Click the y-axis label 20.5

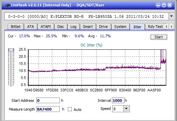[x=22, y=56]
